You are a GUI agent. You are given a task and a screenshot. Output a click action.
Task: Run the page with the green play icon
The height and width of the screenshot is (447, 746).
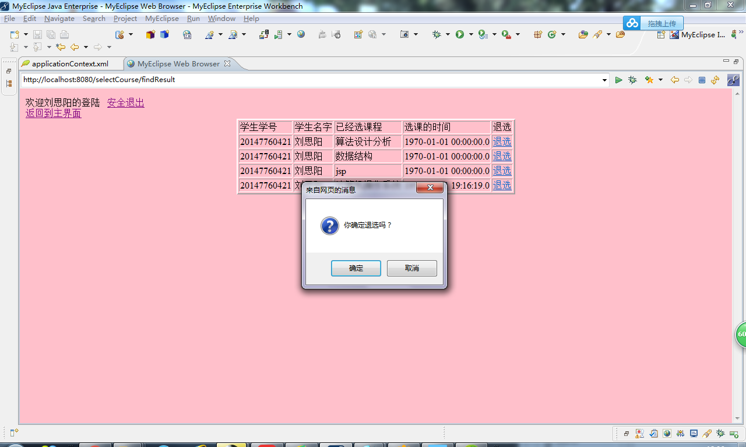click(x=618, y=80)
